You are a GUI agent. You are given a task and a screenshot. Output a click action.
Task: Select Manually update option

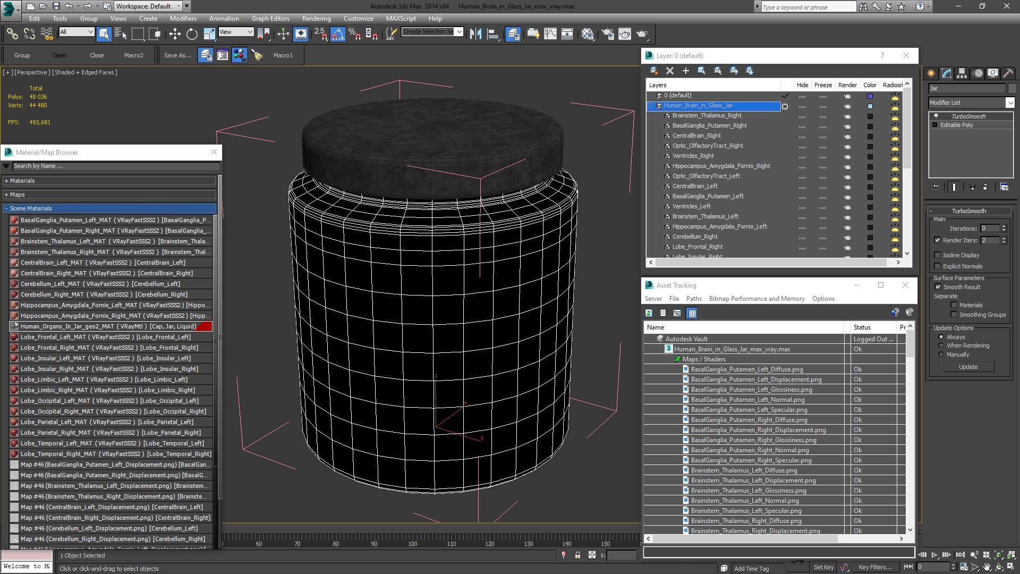(941, 354)
